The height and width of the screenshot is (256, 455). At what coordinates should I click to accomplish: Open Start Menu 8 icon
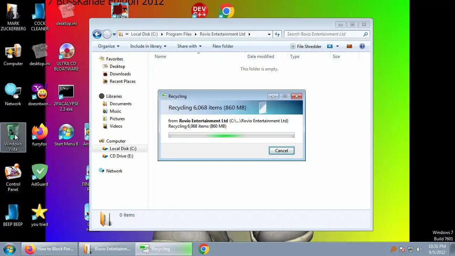(66, 135)
